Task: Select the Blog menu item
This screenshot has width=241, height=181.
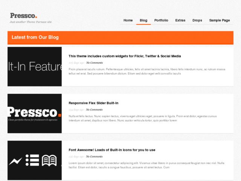Action: point(143,20)
